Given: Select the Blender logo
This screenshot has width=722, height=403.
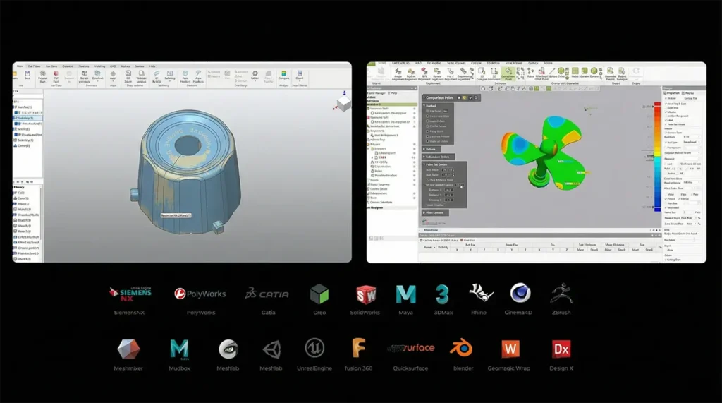Looking at the screenshot, I should pos(460,348).
